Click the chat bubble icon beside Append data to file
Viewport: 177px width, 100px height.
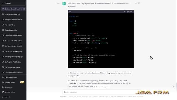tap(3, 30)
